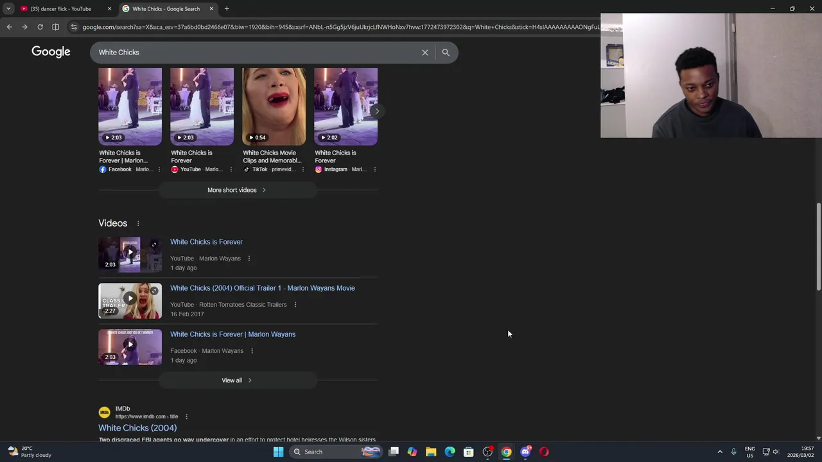
Task: Open File Explorer from taskbar
Action: pyautogui.click(x=431, y=452)
